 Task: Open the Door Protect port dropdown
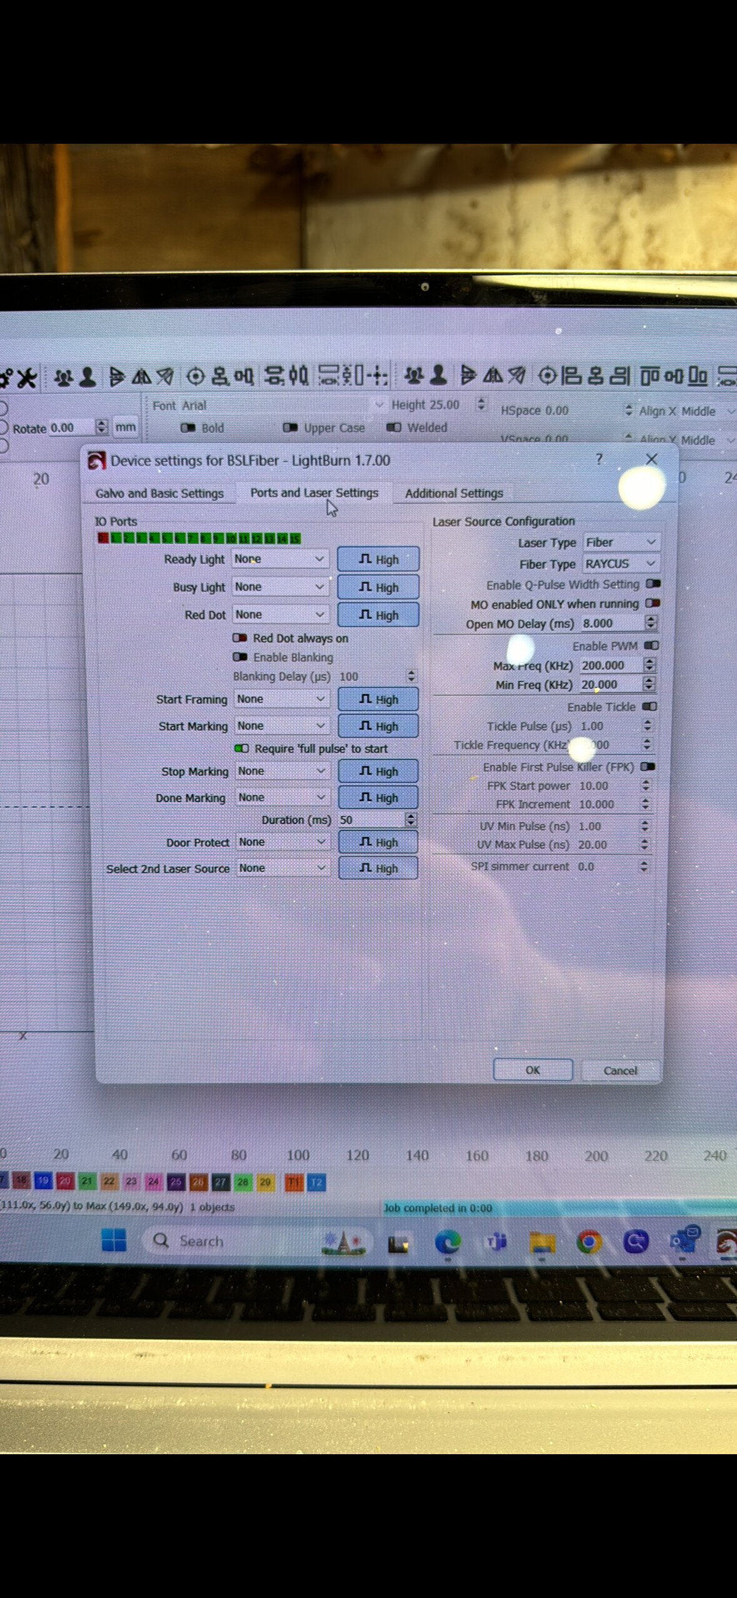coord(283,842)
